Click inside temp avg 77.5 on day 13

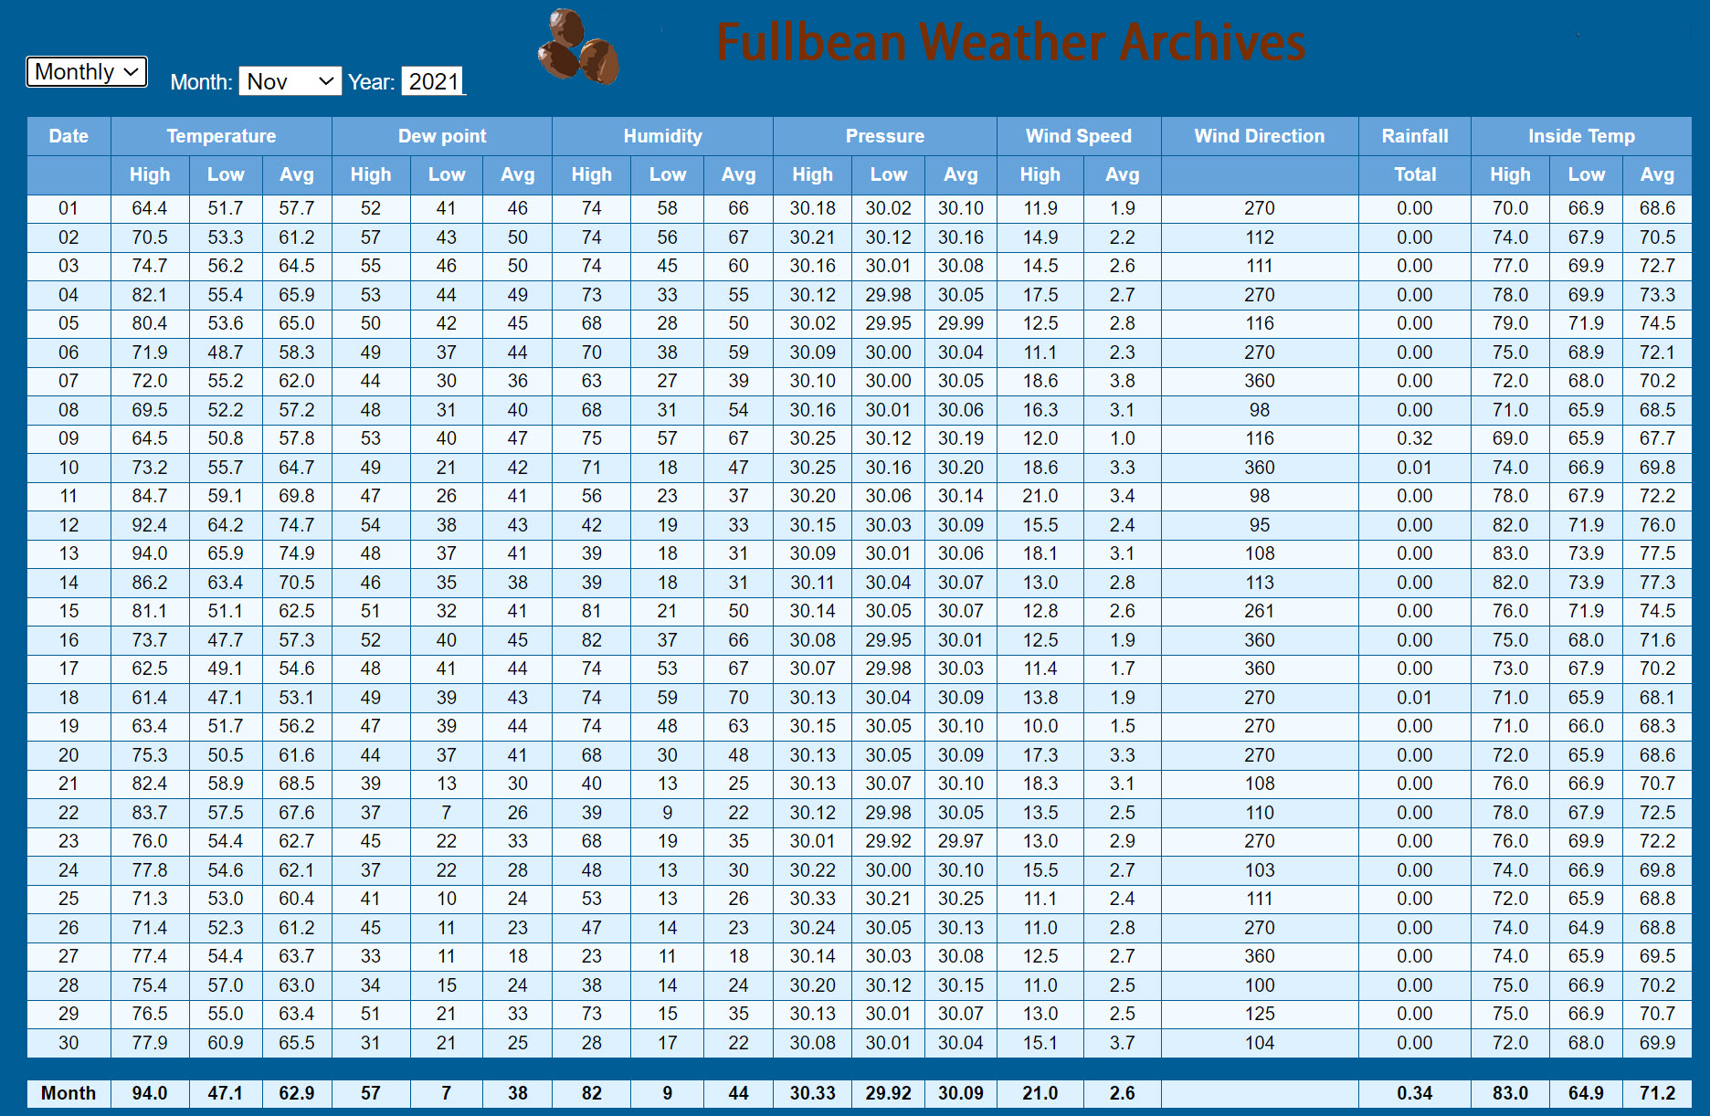(x=1657, y=553)
